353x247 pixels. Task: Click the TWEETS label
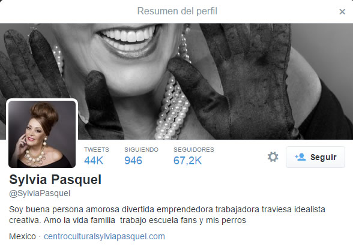coord(96,150)
